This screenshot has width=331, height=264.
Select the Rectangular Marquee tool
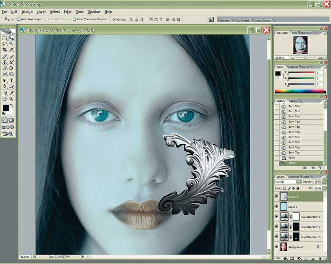(x=5, y=38)
